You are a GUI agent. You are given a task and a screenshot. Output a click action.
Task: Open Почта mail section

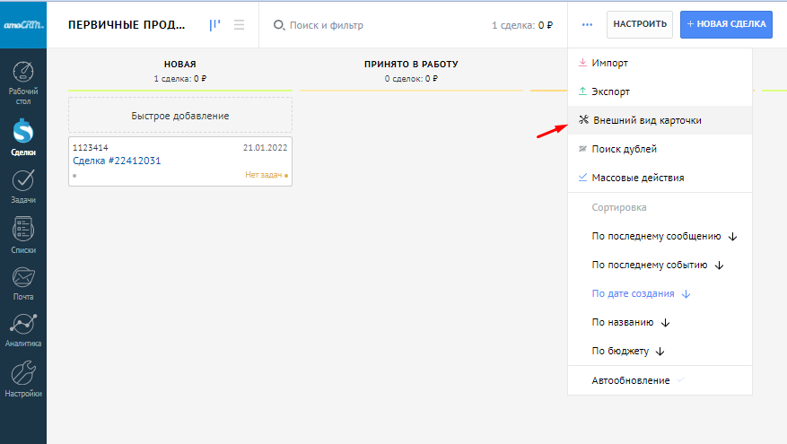click(x=23, y=283)
